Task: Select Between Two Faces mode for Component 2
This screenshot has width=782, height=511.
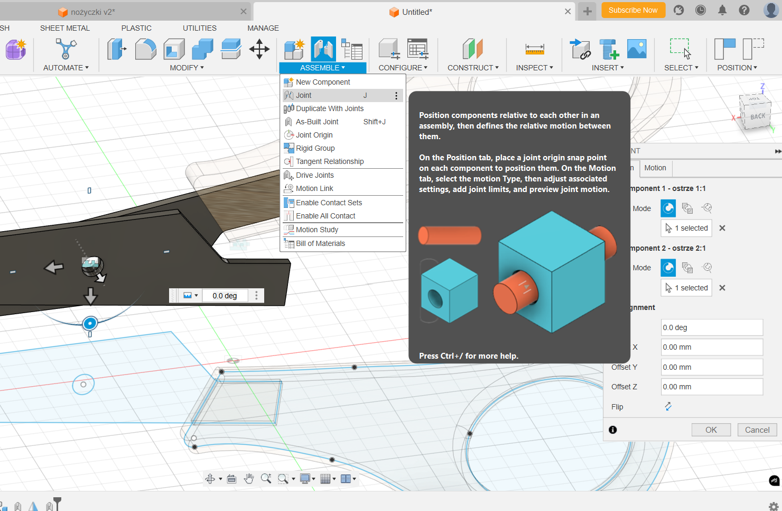Action: (x=687, y=267)
